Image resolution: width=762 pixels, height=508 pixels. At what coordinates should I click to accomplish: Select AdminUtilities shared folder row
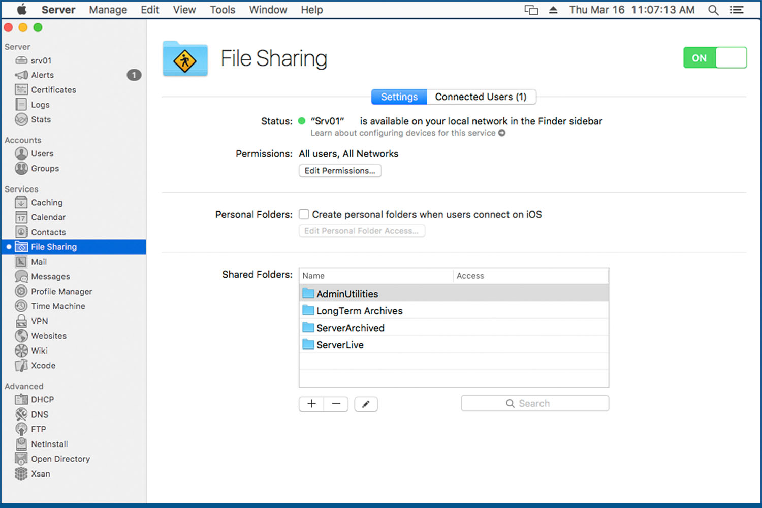click(x=454, y=293)
